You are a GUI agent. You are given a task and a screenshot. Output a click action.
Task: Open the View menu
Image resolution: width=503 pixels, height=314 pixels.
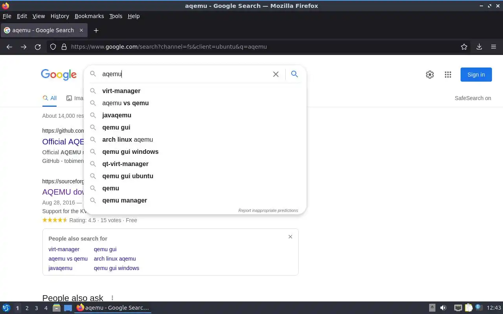pyautogui.click(x=39, y=16)
